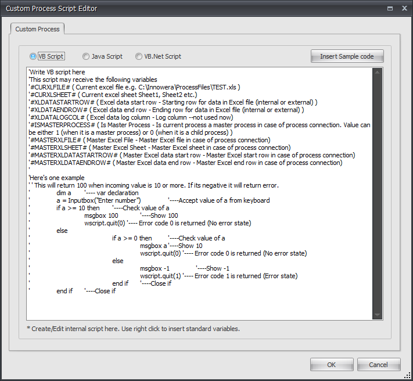Click the script editor scroll down arrow

click(x=378, y=315)
